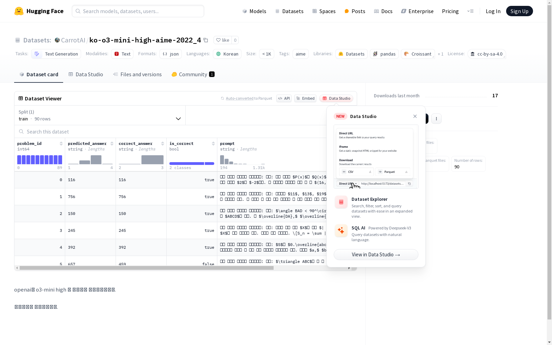Viewport: 552px width, 345px height.
Task: Click the CarrotAI owner link
Action: pyautogui.click(x=73, y=40)
